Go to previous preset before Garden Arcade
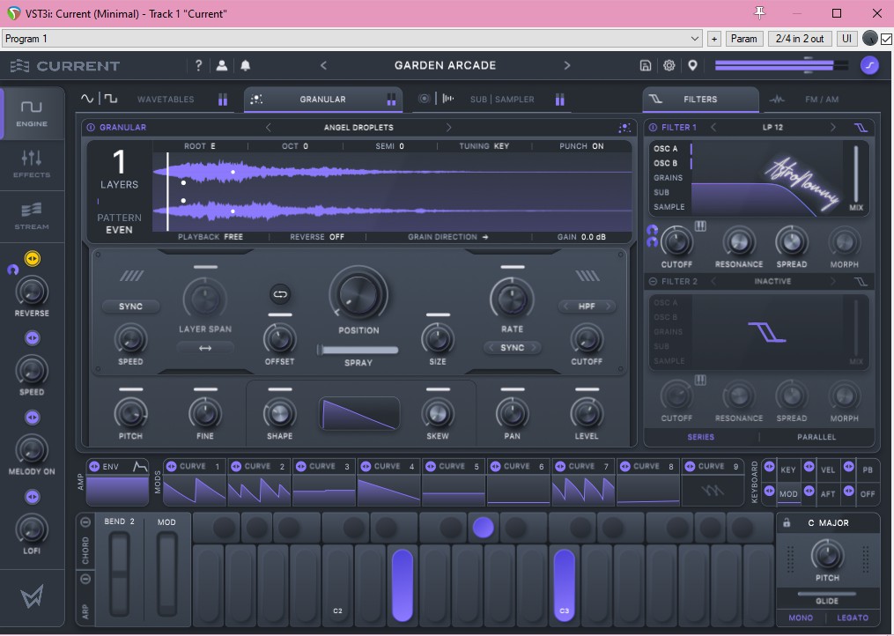 (x=323, y=65)
